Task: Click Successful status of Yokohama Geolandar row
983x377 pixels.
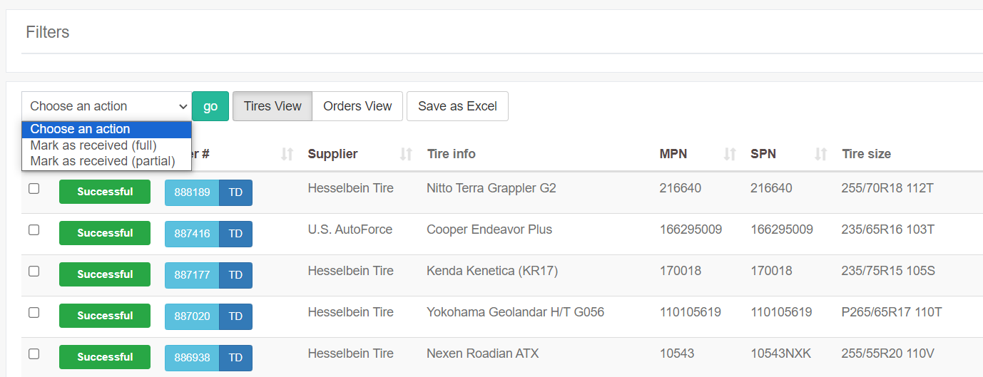Action: tap(105, 316)
